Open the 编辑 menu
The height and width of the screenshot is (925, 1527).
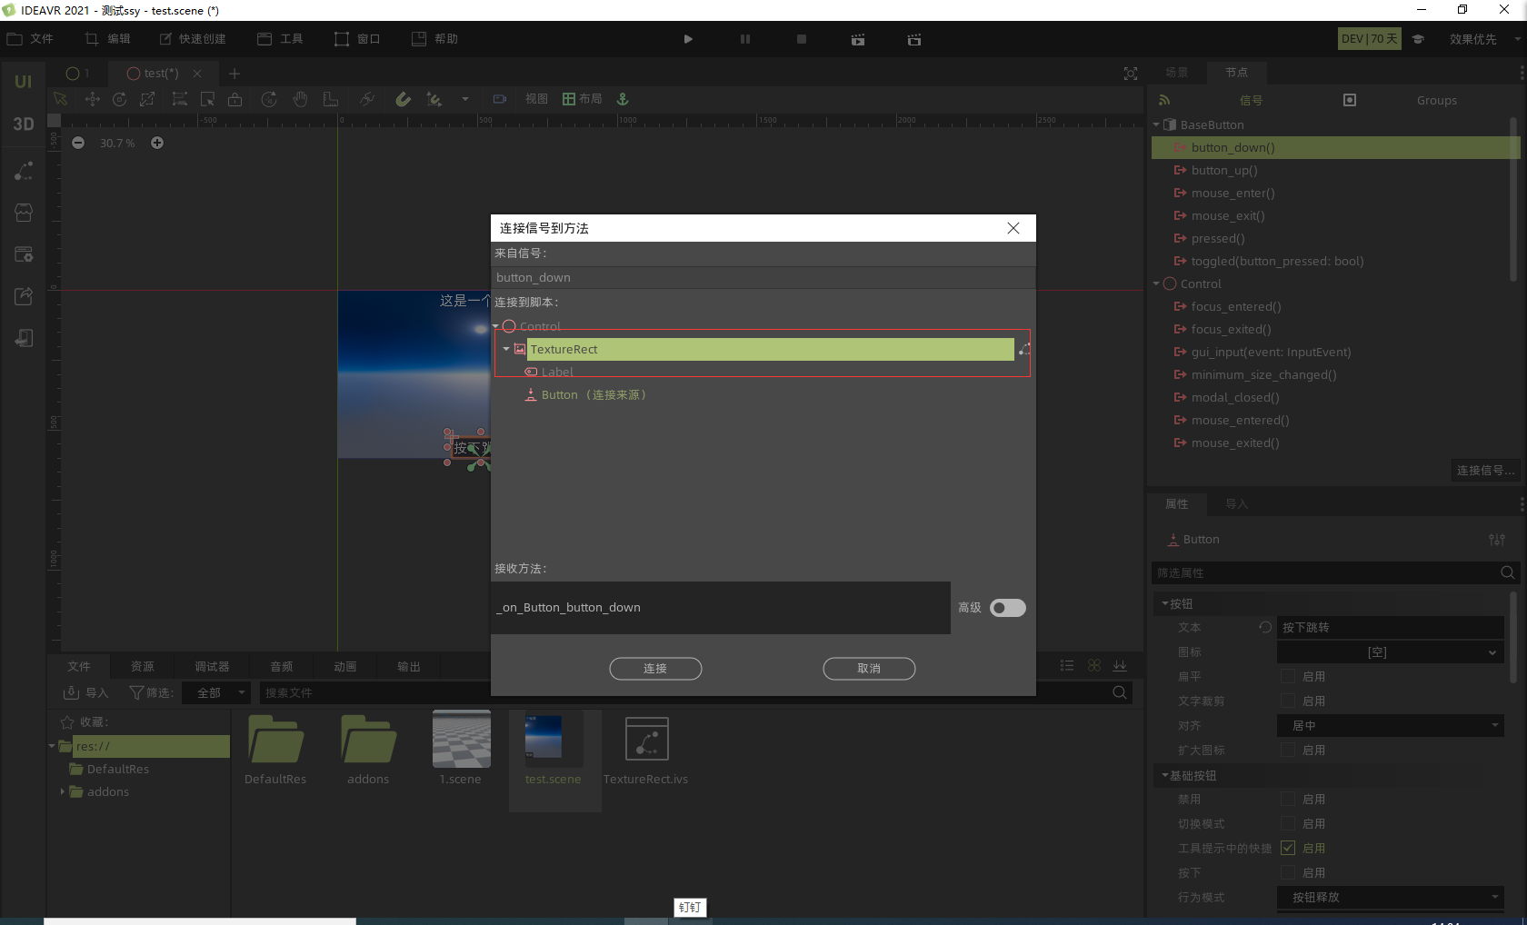point(108,39)
